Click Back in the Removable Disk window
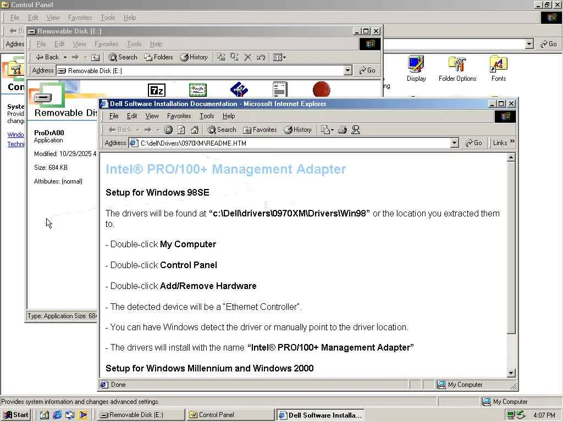This screenshot has width=563, height=422. tap(47, 57)
